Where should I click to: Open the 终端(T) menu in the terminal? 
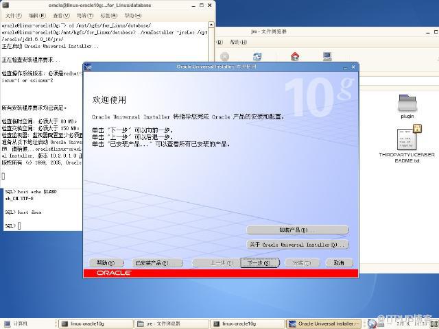coord(85,15)
